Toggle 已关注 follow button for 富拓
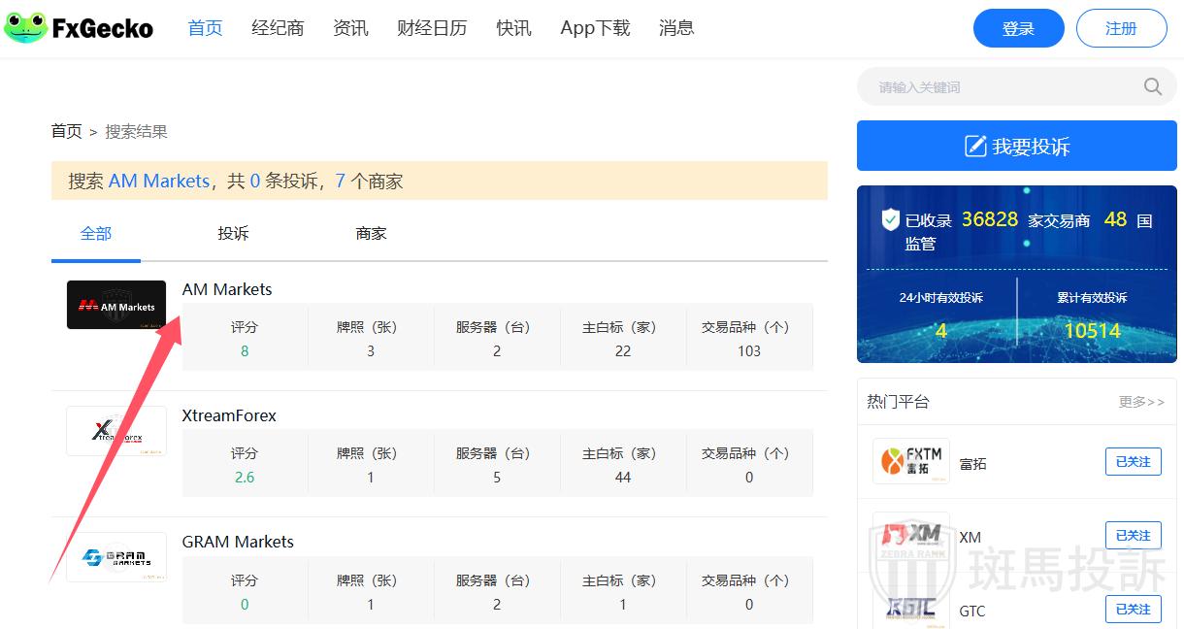Image resolution: width=1184 pixels, height=629 pixels. 1133,462
